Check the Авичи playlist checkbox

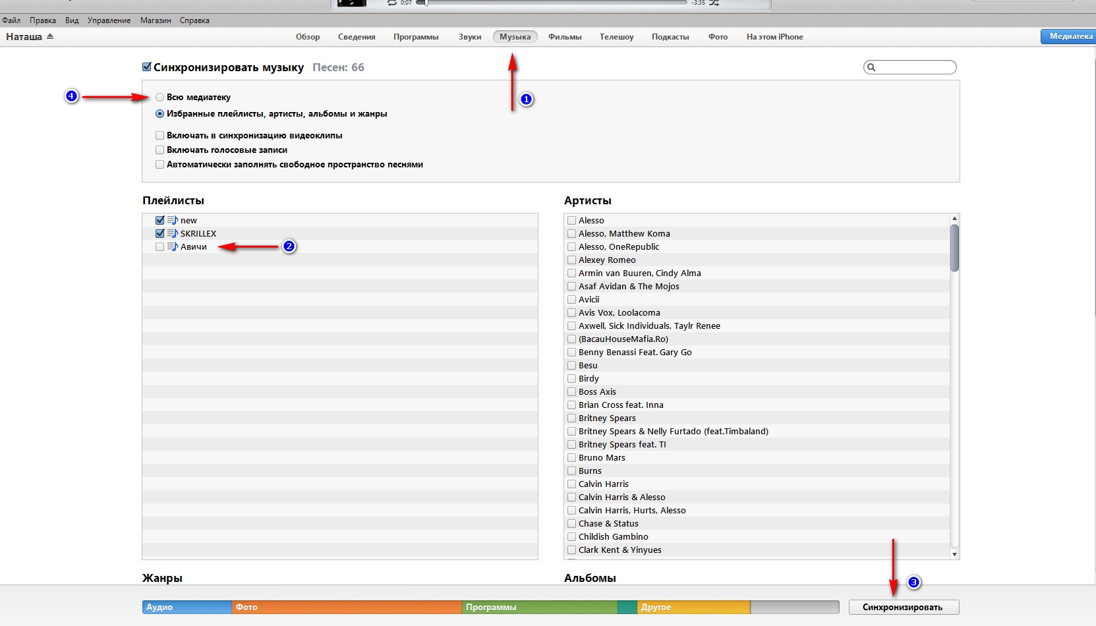(x=159, y=246)
